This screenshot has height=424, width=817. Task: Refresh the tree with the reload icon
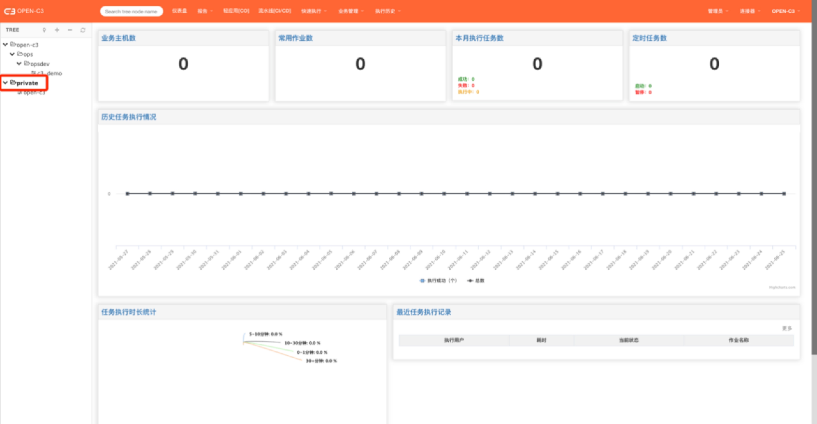click(83, 30)
